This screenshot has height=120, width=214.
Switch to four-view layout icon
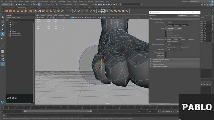click(2, 56)
